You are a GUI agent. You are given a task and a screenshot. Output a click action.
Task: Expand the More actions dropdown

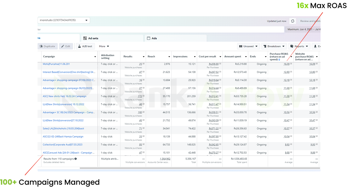104,46
